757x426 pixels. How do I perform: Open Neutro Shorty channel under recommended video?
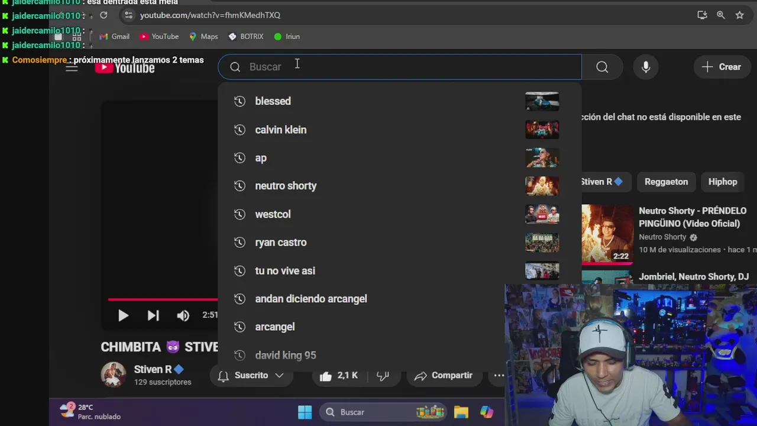coord(662,237)
